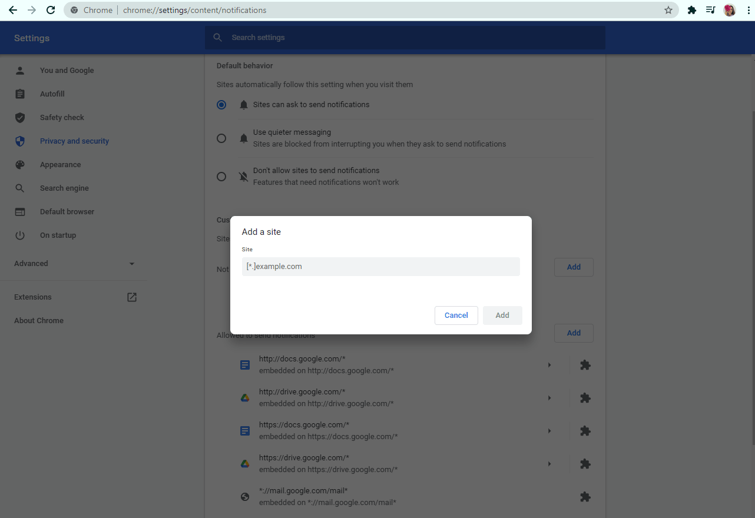
Task: Select 'Sites can ask to send notifications'
Action: pos(221,105)
